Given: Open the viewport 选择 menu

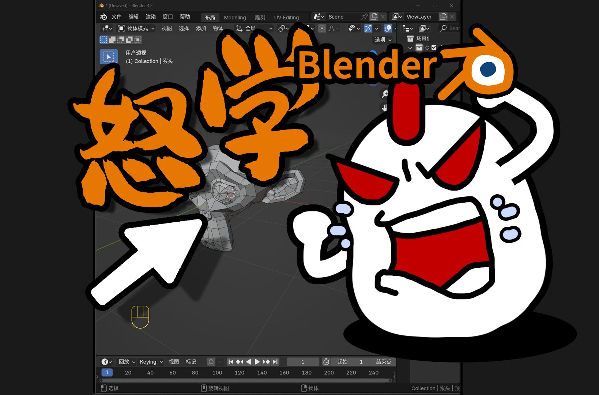Looking at the screenshot, I should [x=184, y=29].
